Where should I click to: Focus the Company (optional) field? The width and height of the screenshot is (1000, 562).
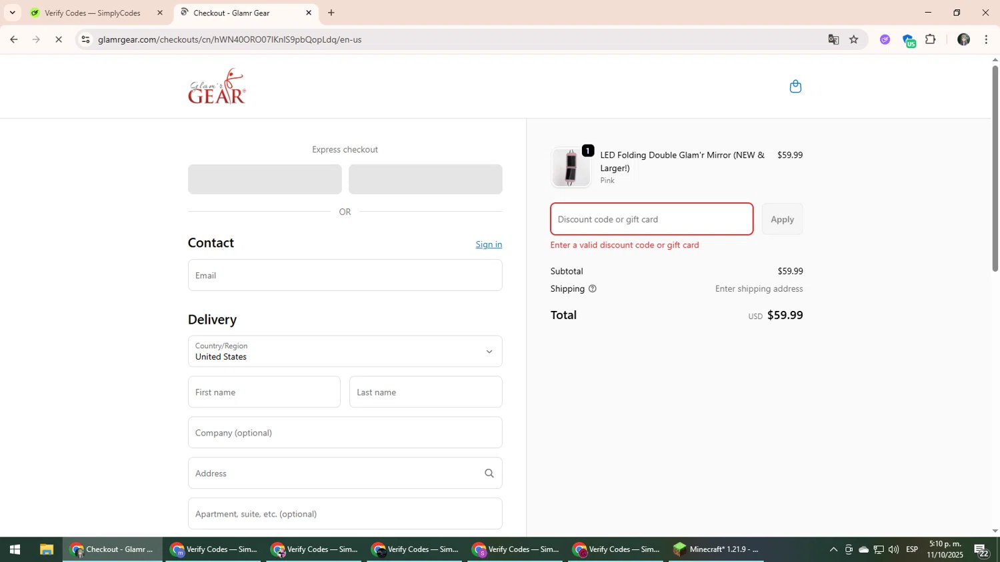345,433
